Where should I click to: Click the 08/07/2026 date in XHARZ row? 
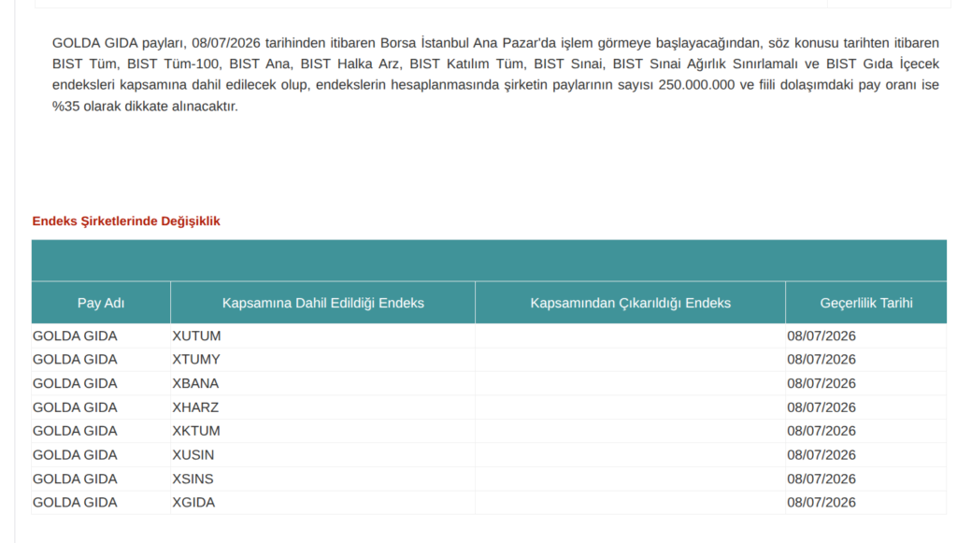coord(821,407)
